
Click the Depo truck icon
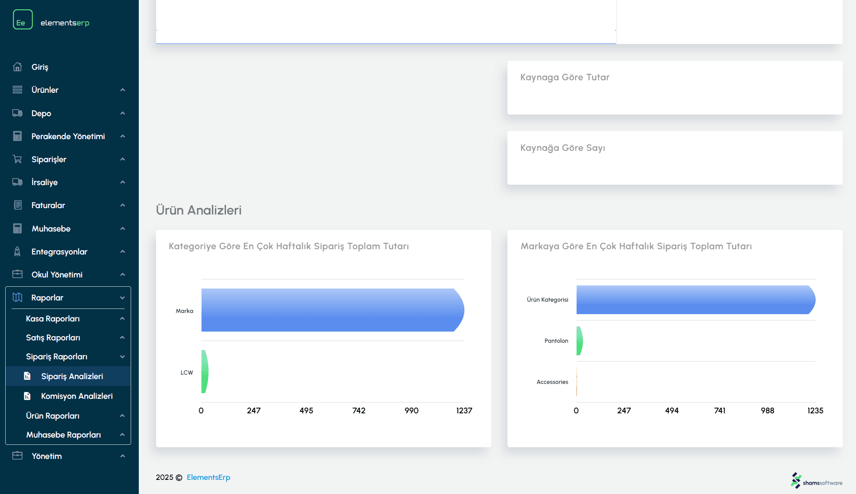click(17, 113)
